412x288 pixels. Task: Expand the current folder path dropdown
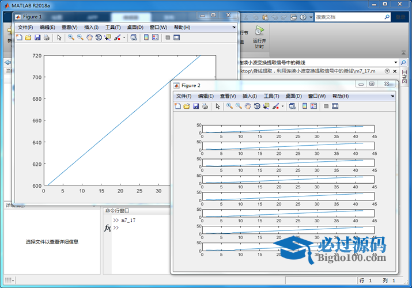[x=395, y=62]
